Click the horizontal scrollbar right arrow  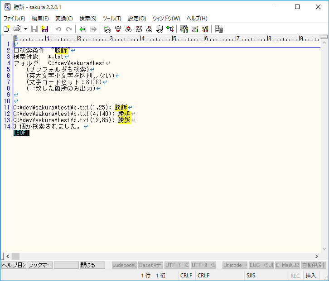(x=316, y=256)
